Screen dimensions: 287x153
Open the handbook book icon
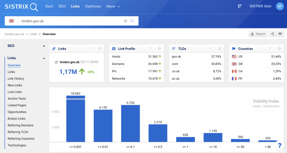point(280,34)
